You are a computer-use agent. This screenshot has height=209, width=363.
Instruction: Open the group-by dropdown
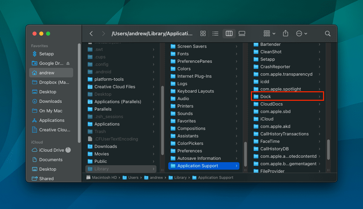tap(270, 34)
